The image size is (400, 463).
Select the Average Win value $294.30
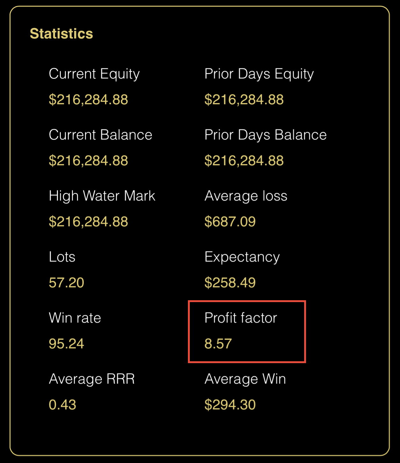point(230,405)
